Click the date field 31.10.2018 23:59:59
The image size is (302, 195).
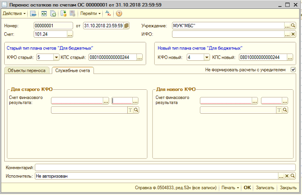click(104, 26)
